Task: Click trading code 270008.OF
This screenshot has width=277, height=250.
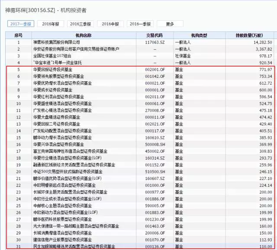Action: [155, 111]
